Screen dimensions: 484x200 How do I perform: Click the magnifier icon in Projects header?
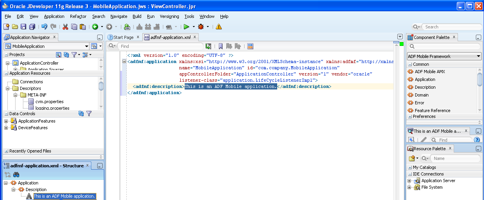58,55
